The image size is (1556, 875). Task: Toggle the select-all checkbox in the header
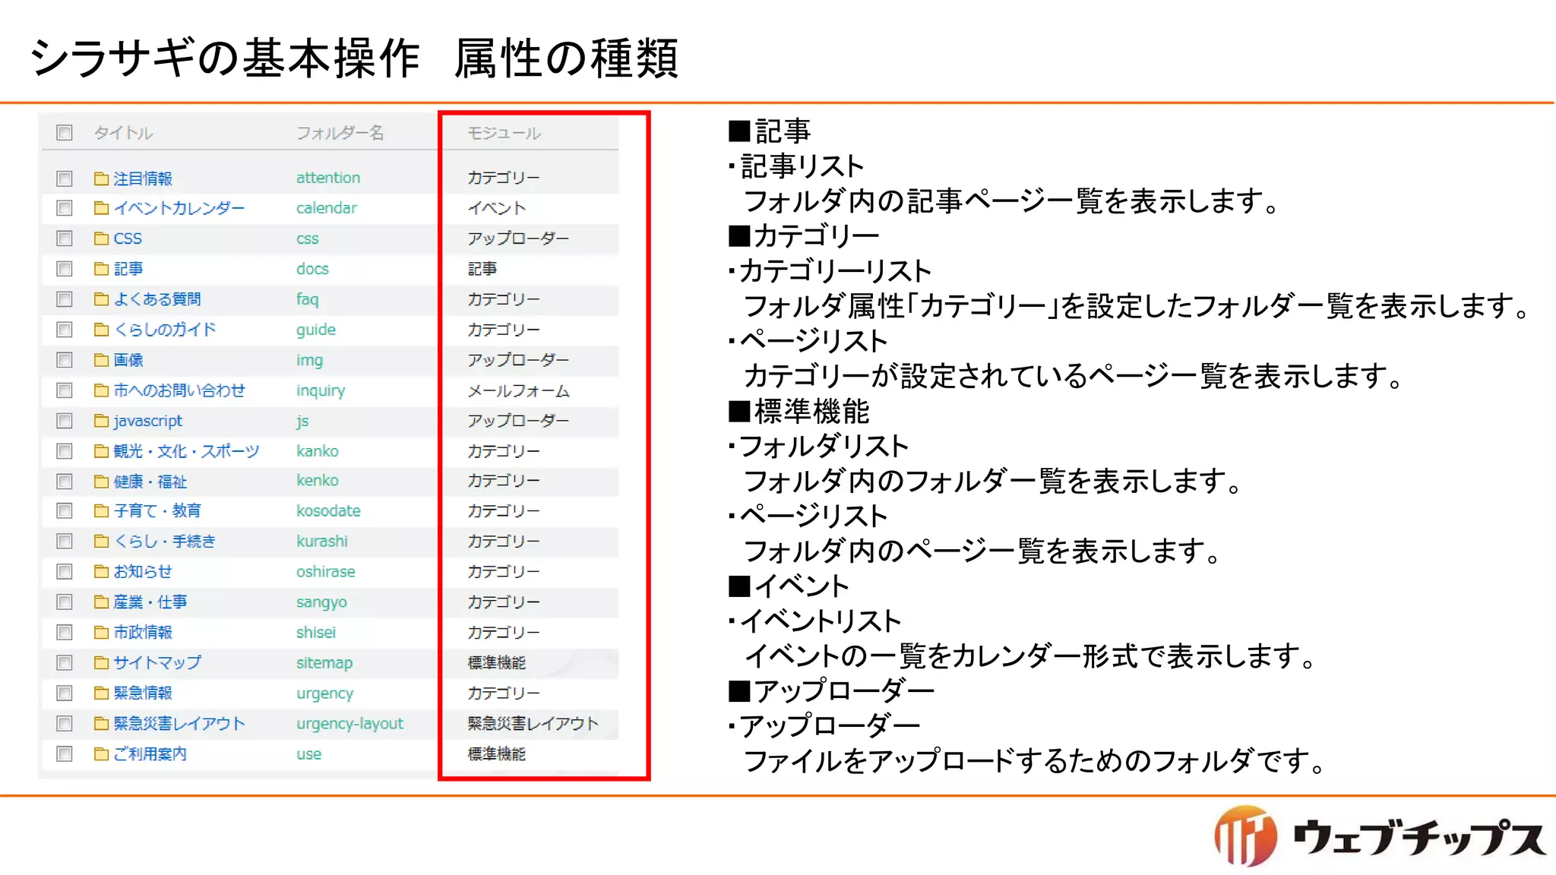point(65,133)
